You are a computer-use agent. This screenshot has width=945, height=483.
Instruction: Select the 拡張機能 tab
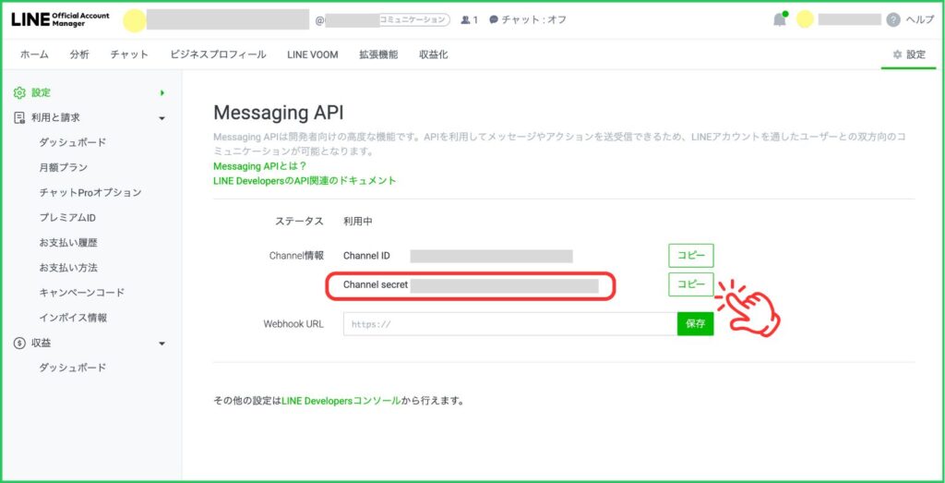tap(378, 54)
